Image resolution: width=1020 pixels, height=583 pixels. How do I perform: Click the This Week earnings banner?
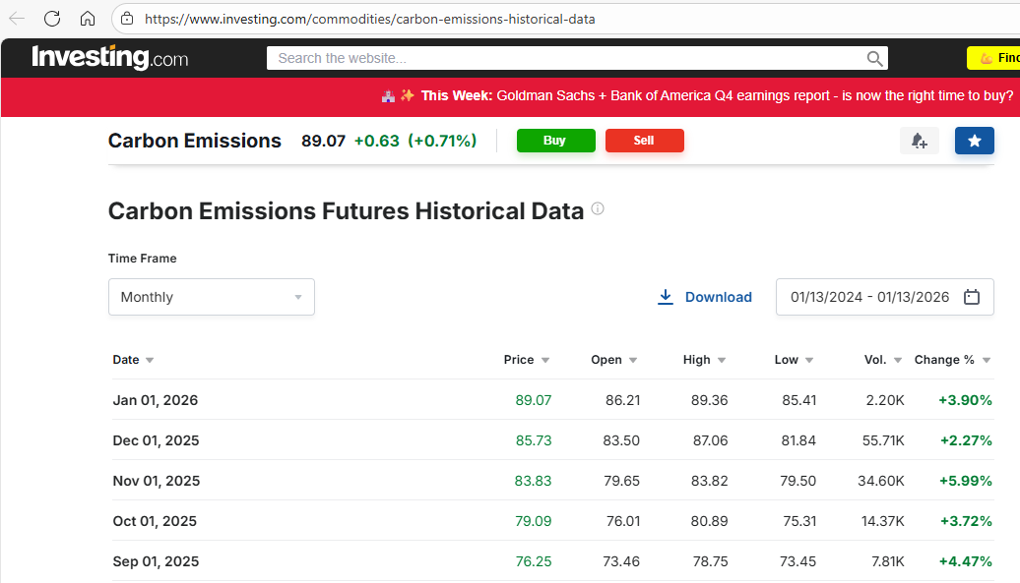click(695, 96)
